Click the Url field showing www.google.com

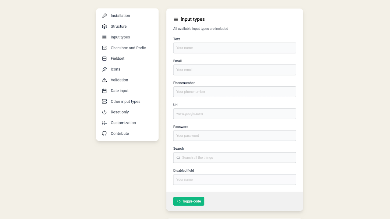[x=234, y=114]
